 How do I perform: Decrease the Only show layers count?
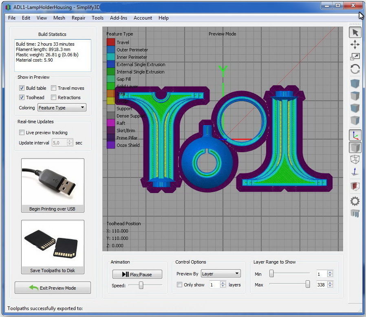(223, 286)
